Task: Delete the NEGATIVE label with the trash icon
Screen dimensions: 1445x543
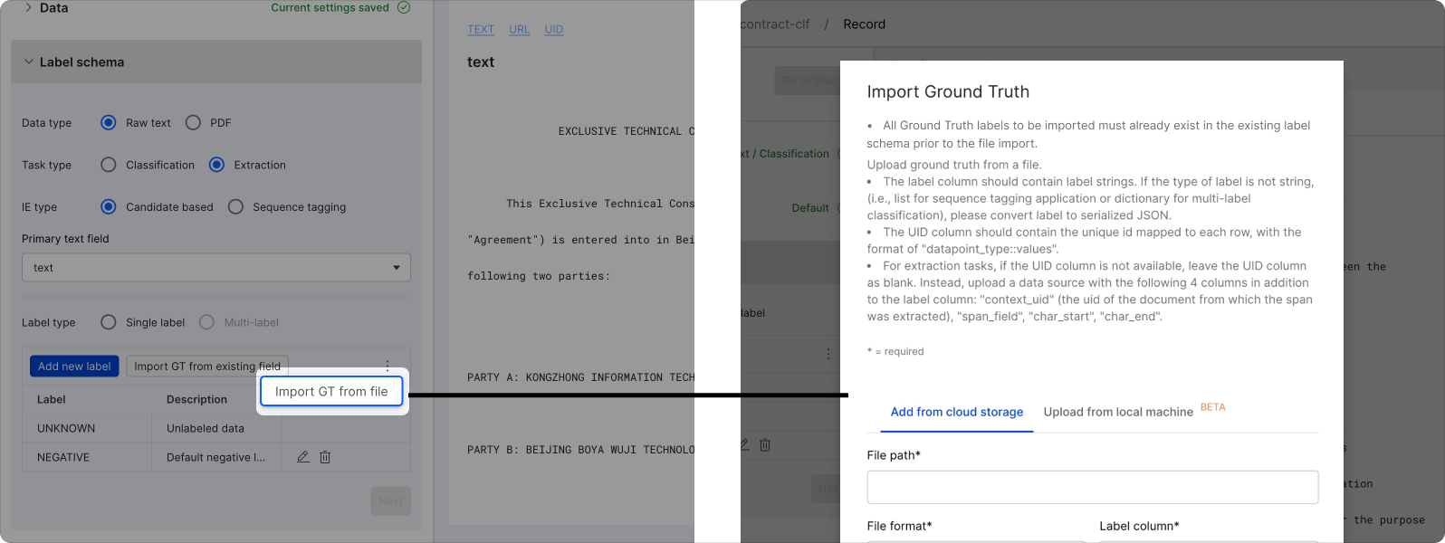Action: (325, 457)
